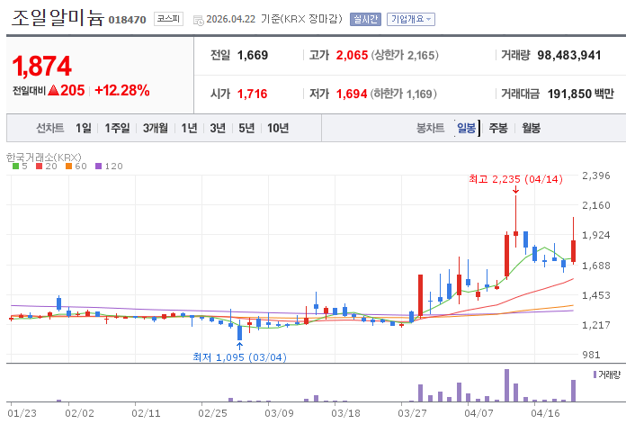Viewport: 626px width, 424px height.
Task: Click the orange 60-day moving average swatch
Action: click(68, 167)
